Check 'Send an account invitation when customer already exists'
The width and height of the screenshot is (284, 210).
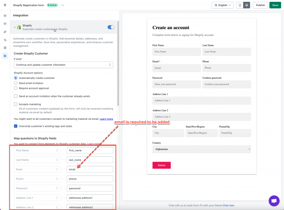tap(16, 96)
